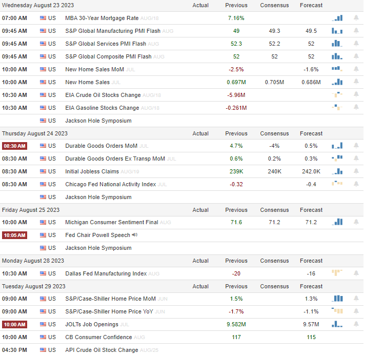365x355 pixels.
Task: Open chart icon for MBA 30-Year Mortgage Rate
Action: (337, 18)
